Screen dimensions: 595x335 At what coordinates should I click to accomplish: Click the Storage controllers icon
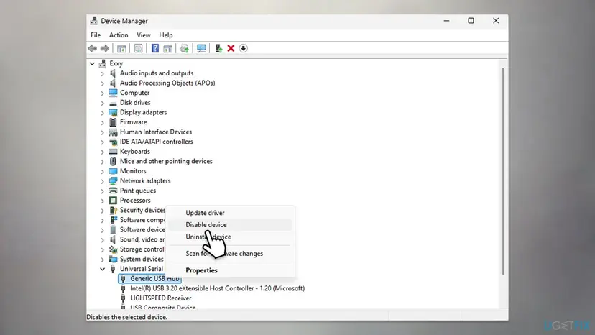(x=113, y=249)
